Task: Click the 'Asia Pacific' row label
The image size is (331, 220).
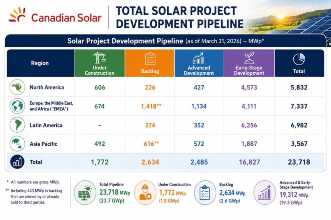Action: (43, 144)
